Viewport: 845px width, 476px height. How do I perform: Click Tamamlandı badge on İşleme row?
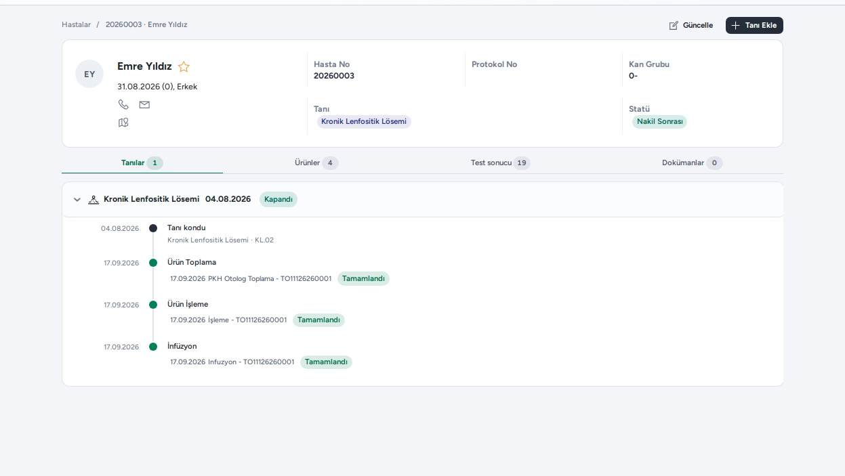[318, 320]
